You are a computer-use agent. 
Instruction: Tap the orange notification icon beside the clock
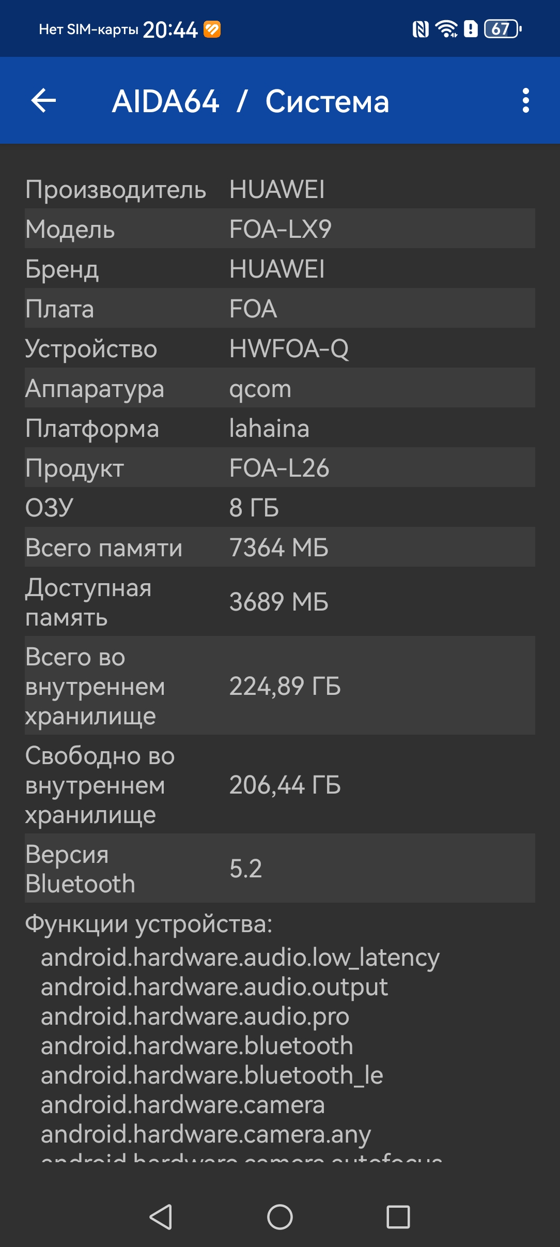click(212, 29)
